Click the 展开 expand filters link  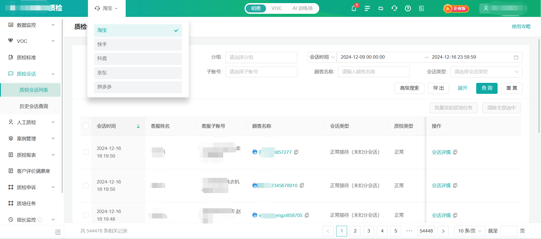[x=463, y=88]
